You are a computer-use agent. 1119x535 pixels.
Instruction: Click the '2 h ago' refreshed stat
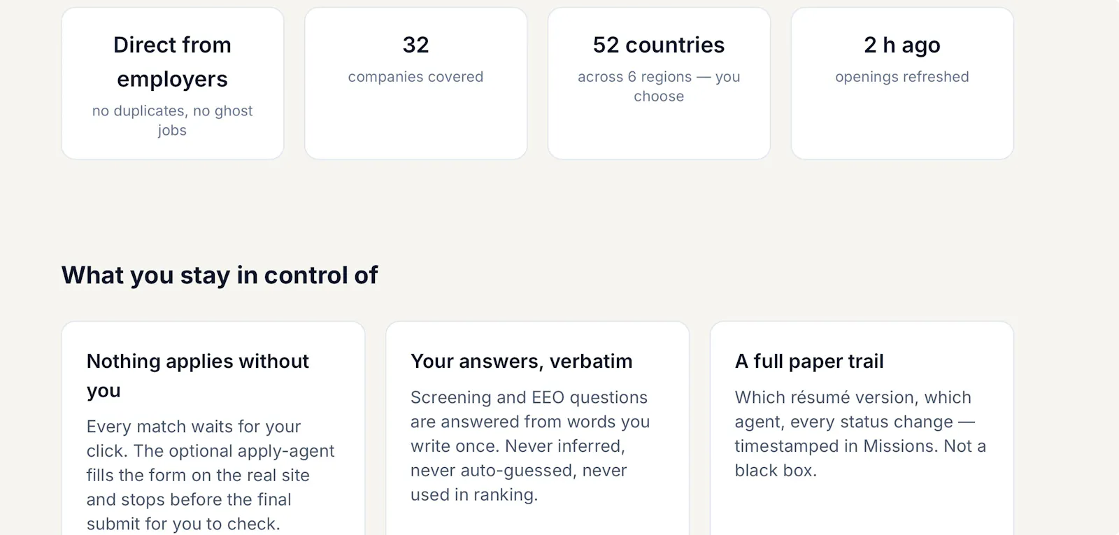pyautogui.click(x=902, y=45)
